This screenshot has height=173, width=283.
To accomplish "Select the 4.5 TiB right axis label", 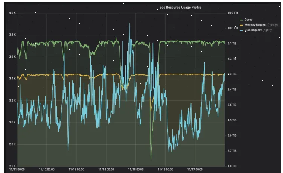I will (232, 120).
